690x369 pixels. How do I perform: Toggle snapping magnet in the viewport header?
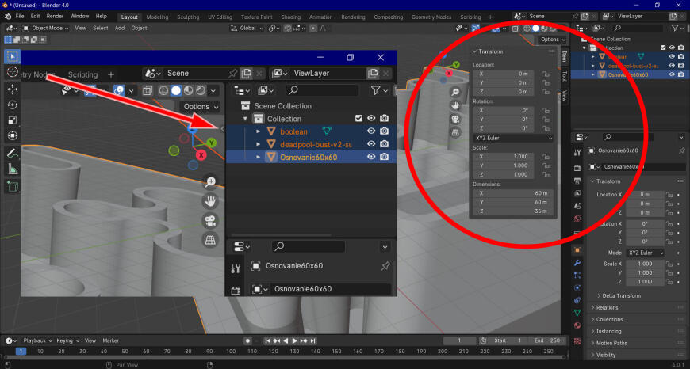click(x=288, y=29)
